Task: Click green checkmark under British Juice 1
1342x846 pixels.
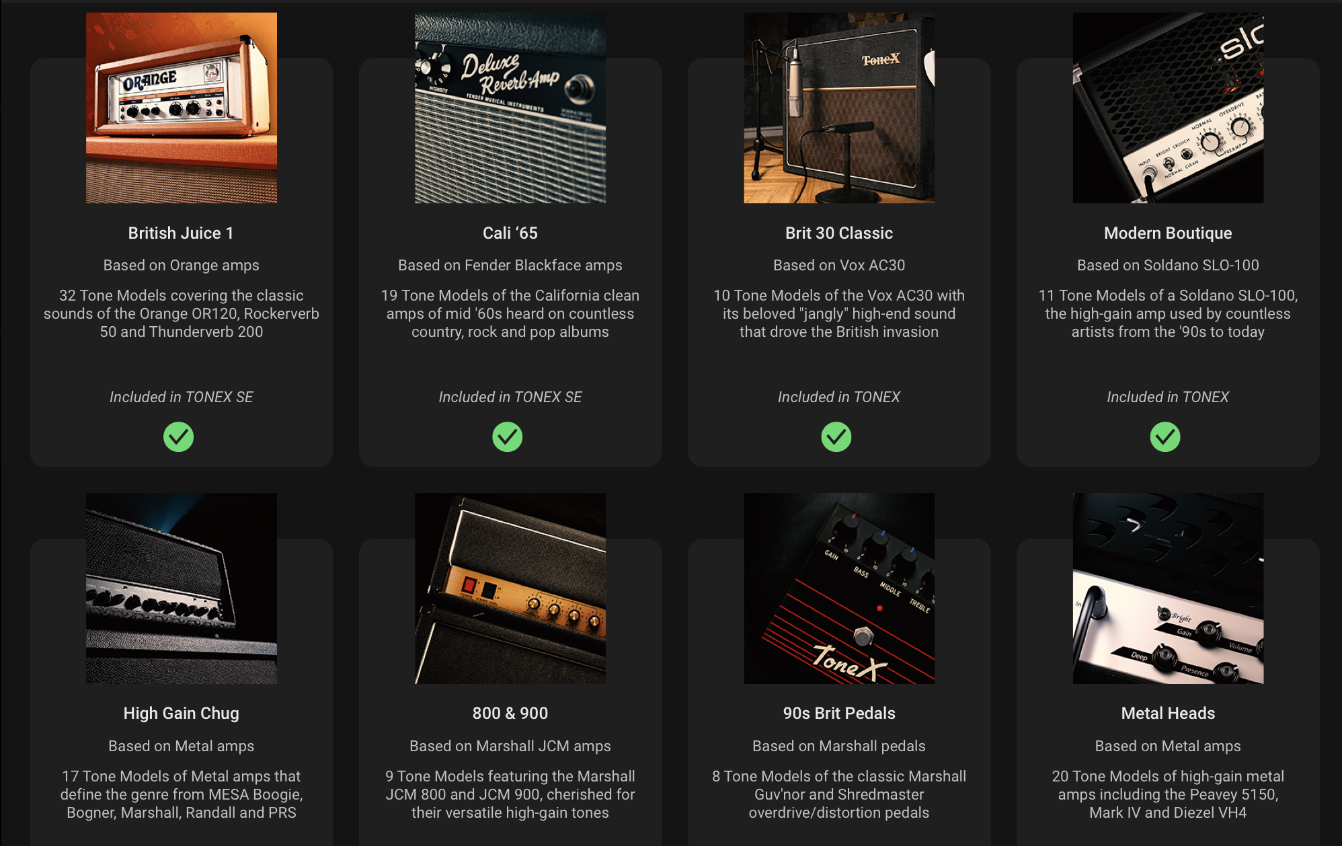Action: (179, 437)
